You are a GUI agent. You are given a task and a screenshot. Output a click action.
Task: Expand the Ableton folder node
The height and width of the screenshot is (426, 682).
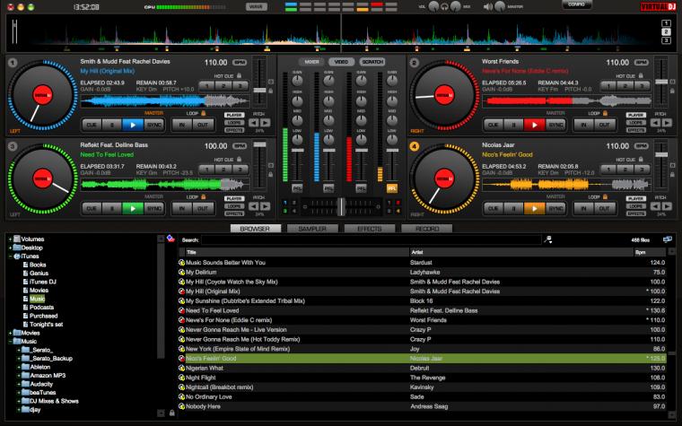[19, 367]
